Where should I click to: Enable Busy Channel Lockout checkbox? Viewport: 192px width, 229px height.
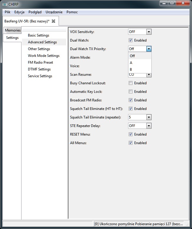coord(130,83)
